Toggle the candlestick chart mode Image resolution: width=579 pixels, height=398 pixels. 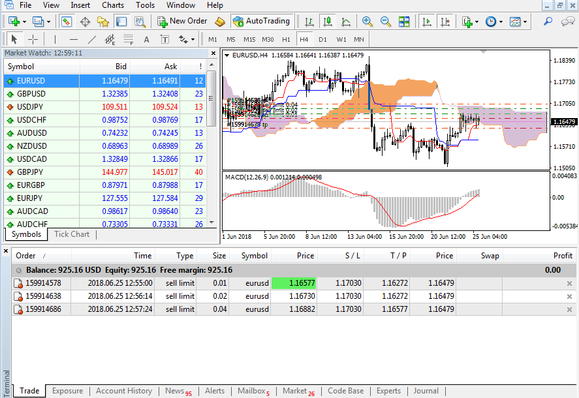tap(327, 22)
